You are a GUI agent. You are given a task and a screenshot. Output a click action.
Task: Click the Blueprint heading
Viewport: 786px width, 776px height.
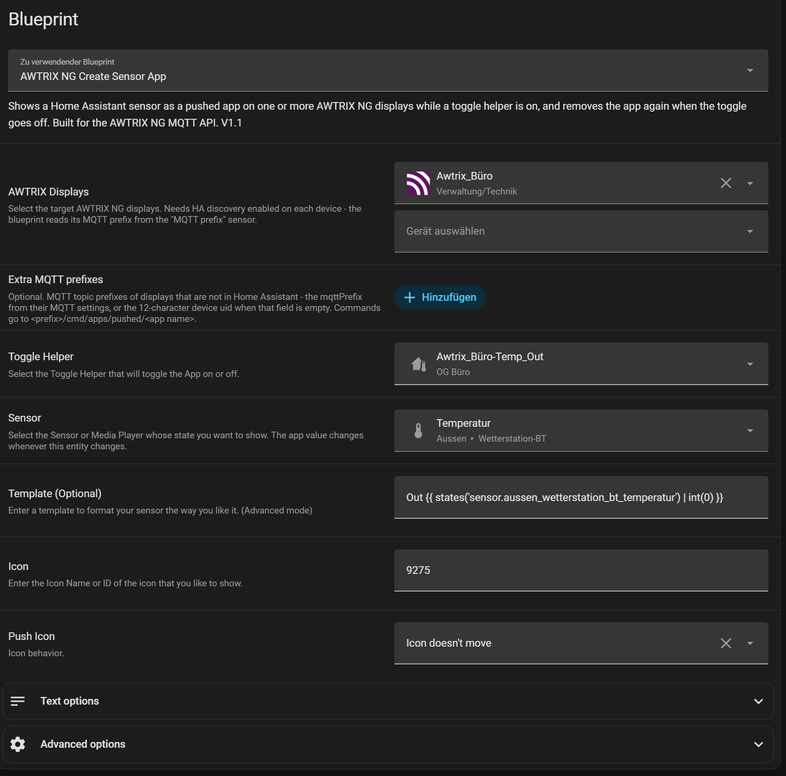tap(43, 20)
